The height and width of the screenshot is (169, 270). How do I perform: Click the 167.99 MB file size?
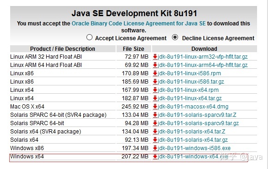point(135,90)
